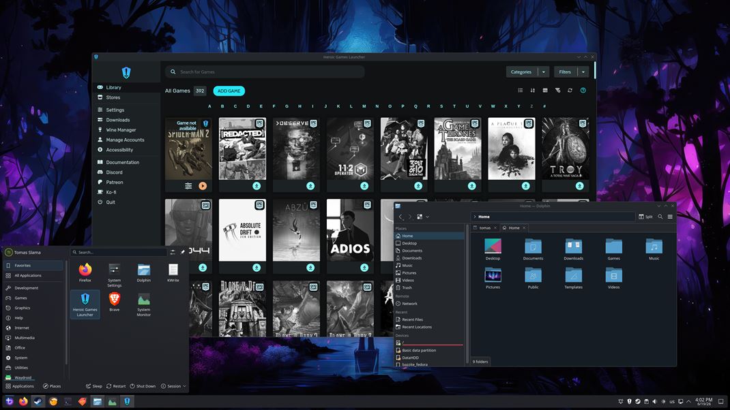Image resolution: width=730 pixels, height=410 pixels.
Task: Open Spider-Man 2 game settings icon
Action: (188, 186)
